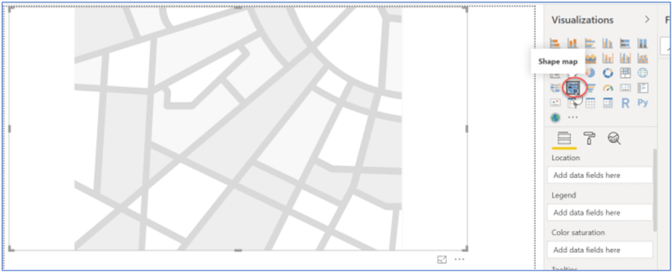
Task: Select the Donut chart visual
Action: pos(607,73)
